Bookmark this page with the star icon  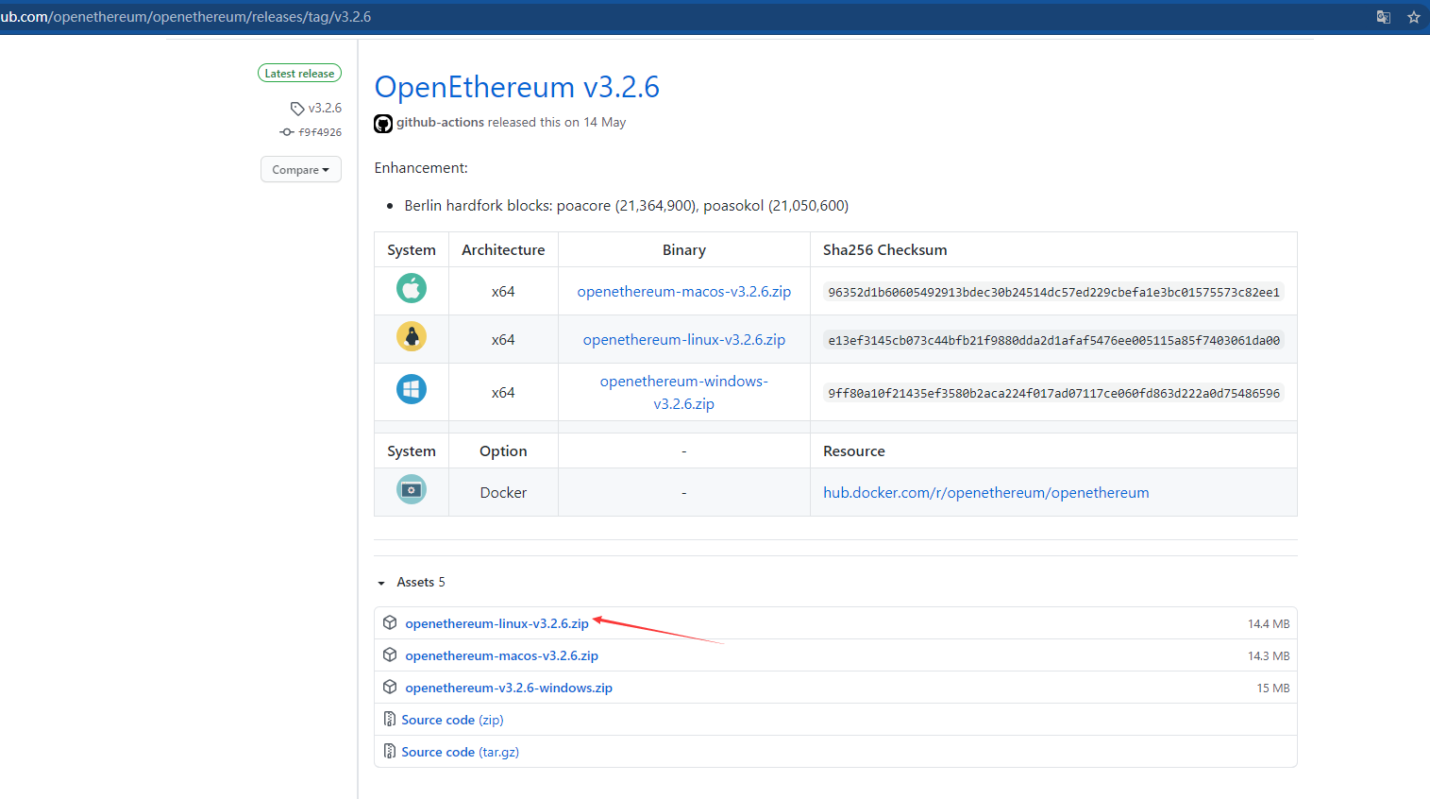(x=1413, y=17)
